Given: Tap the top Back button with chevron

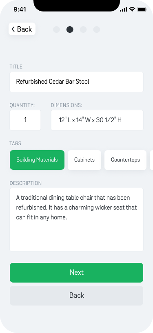Looking at the screenshot, I should pyautogui.click(x=22, y=29).
